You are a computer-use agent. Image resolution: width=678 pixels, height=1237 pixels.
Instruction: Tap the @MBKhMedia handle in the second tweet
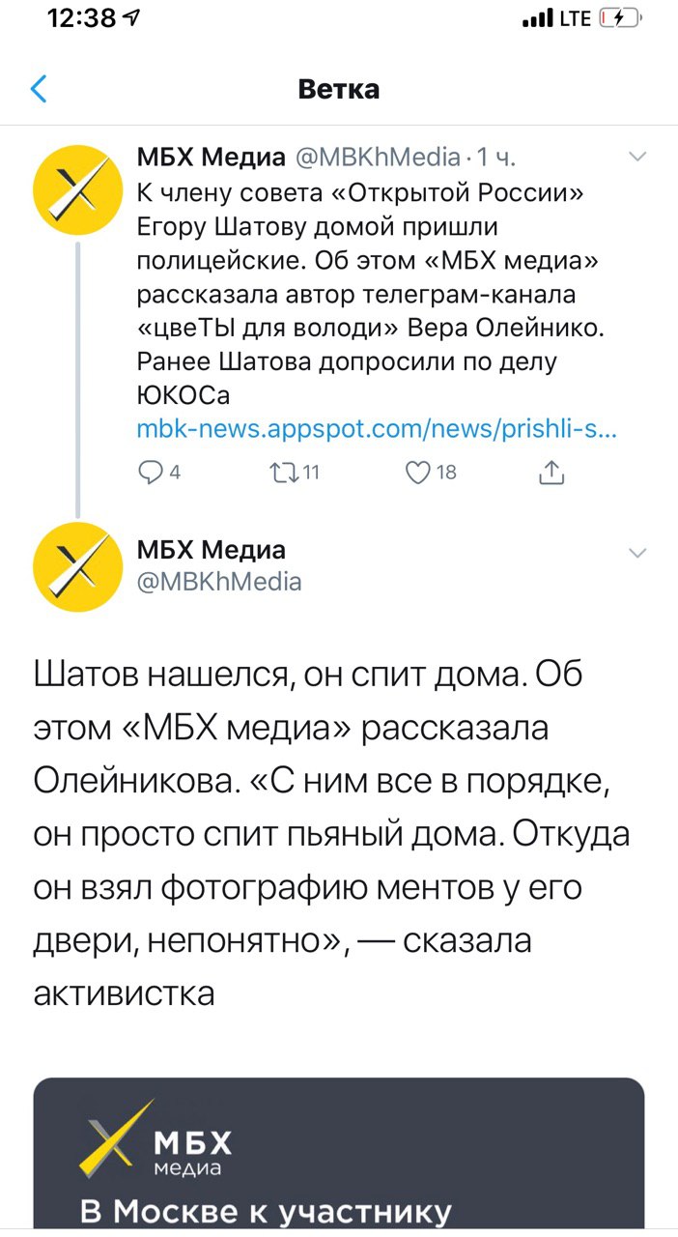[x=218, y=581]
